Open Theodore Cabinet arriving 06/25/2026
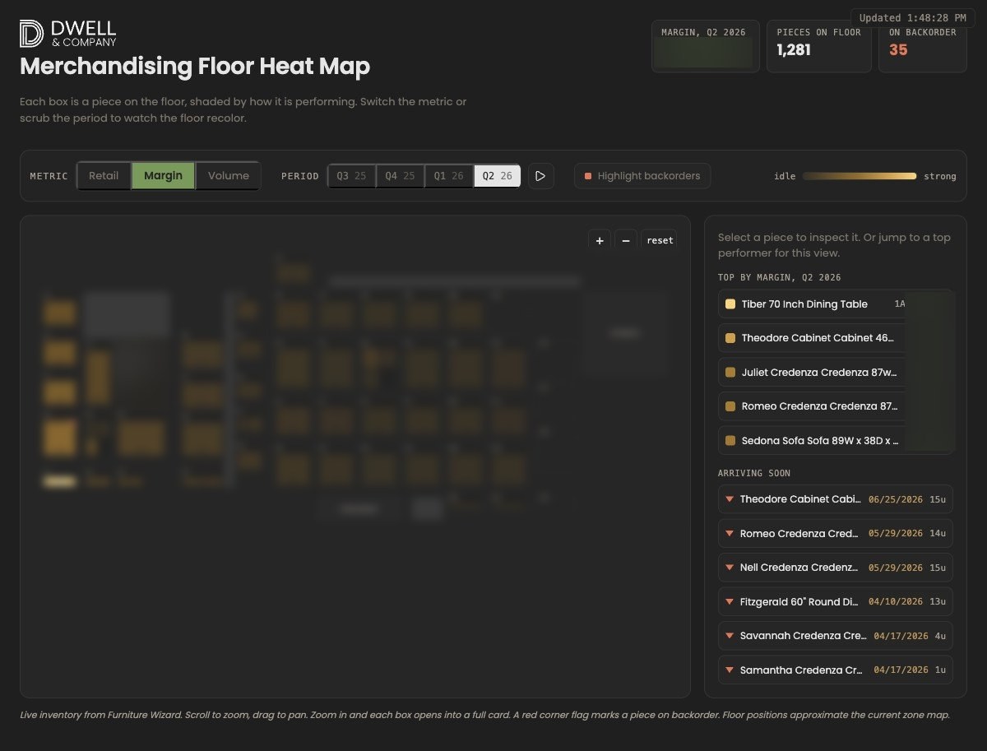The width and height of the screenshot is (987, 751). click(x=836, y=499)
